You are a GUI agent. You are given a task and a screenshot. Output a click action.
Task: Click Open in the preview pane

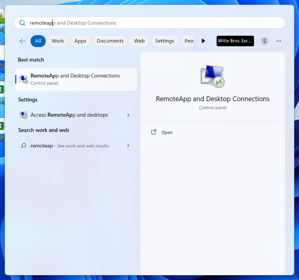click(167, 133)
